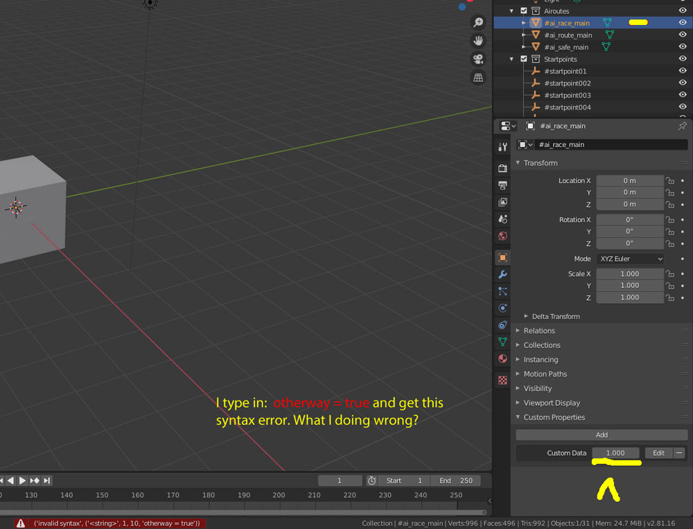693x529 pixels.
Task: Click the Startpoints collection box icon
Action: [536, 59]
